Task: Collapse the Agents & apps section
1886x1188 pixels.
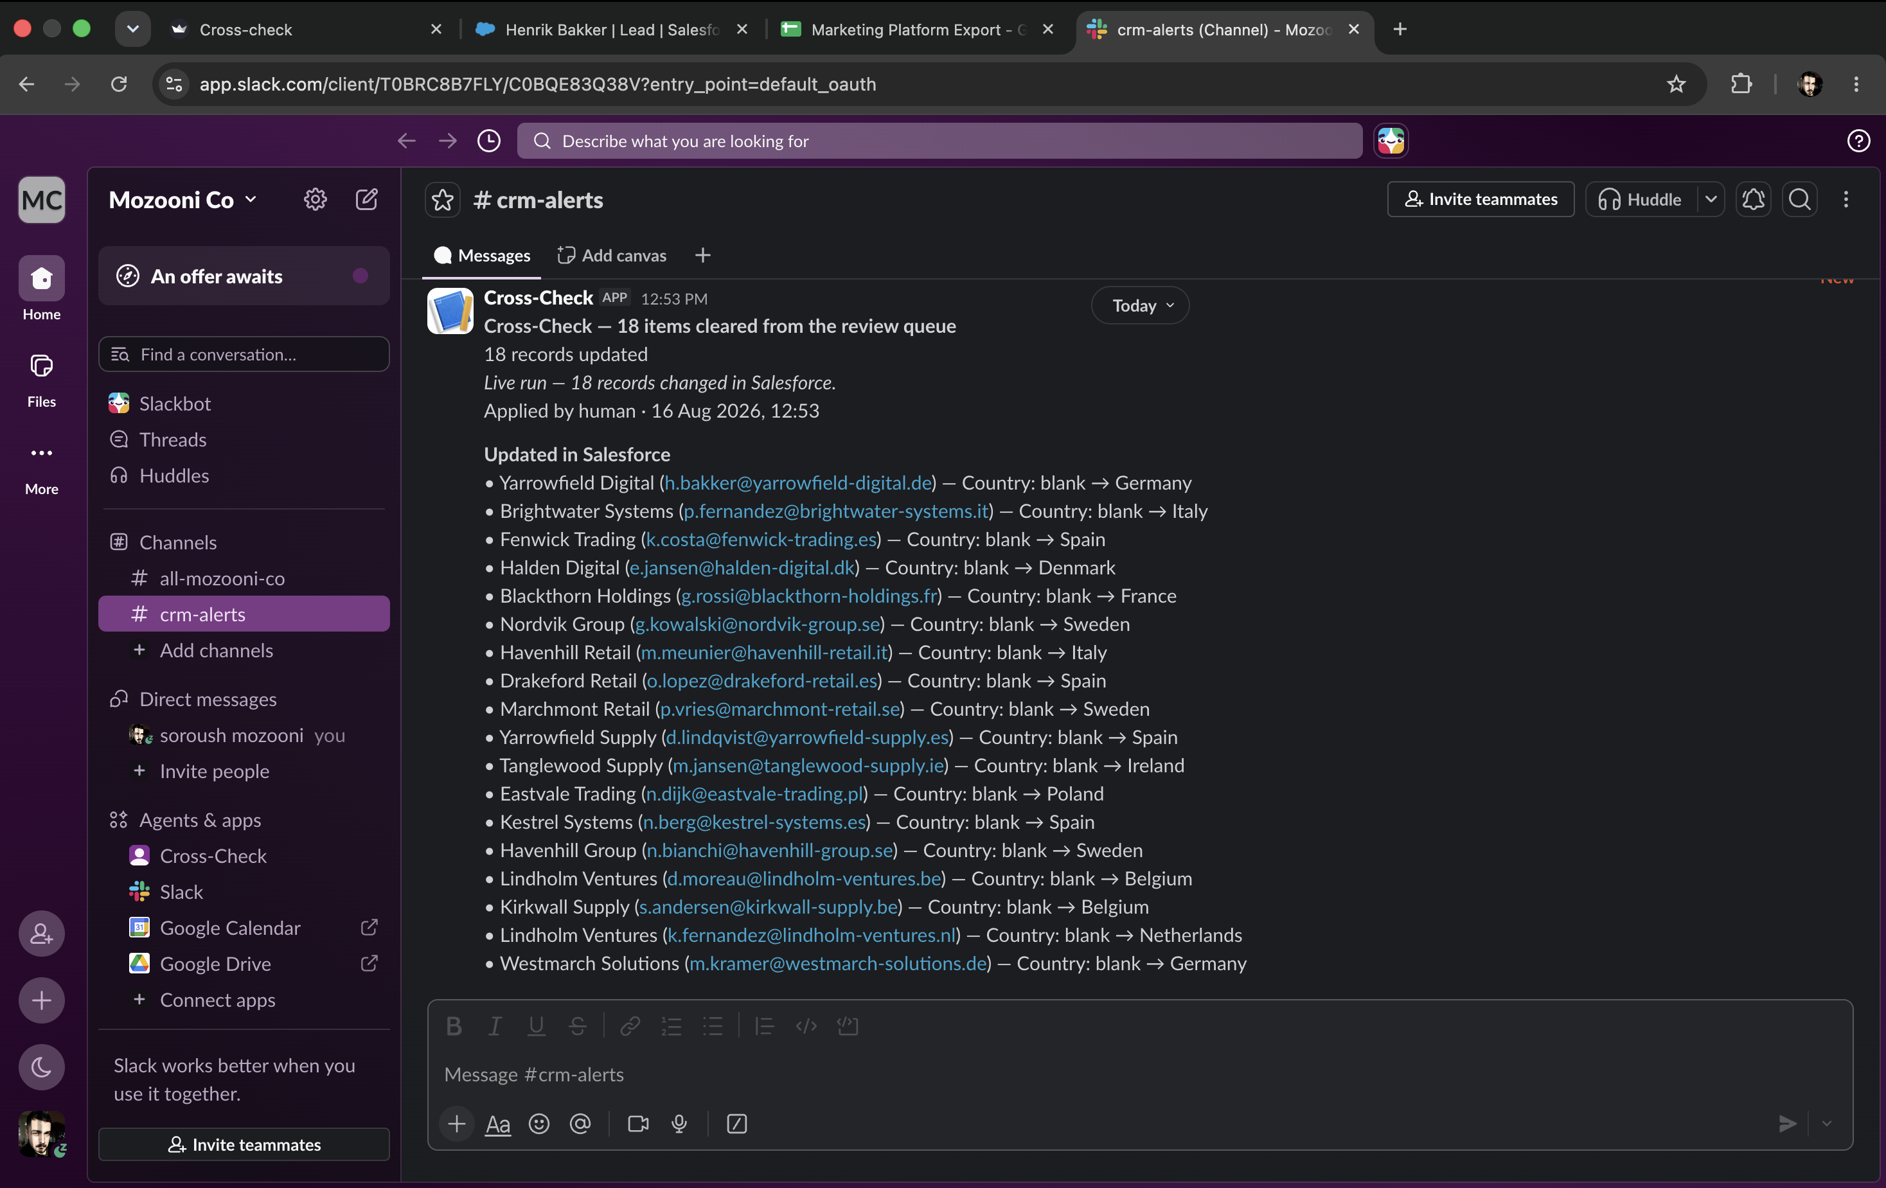Action: click(200, 819)
